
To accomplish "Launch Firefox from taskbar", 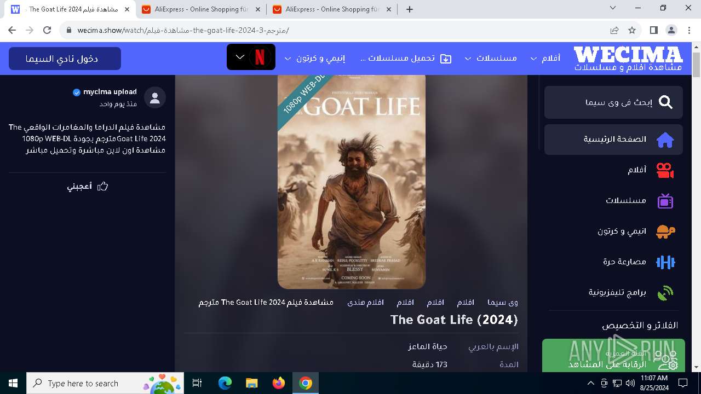I will [x=278, y=383].
